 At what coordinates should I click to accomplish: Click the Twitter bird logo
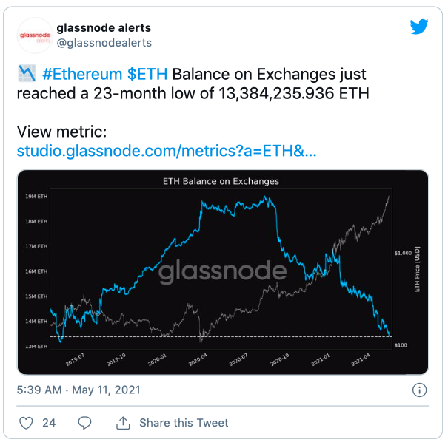click(x=419, y=27)
